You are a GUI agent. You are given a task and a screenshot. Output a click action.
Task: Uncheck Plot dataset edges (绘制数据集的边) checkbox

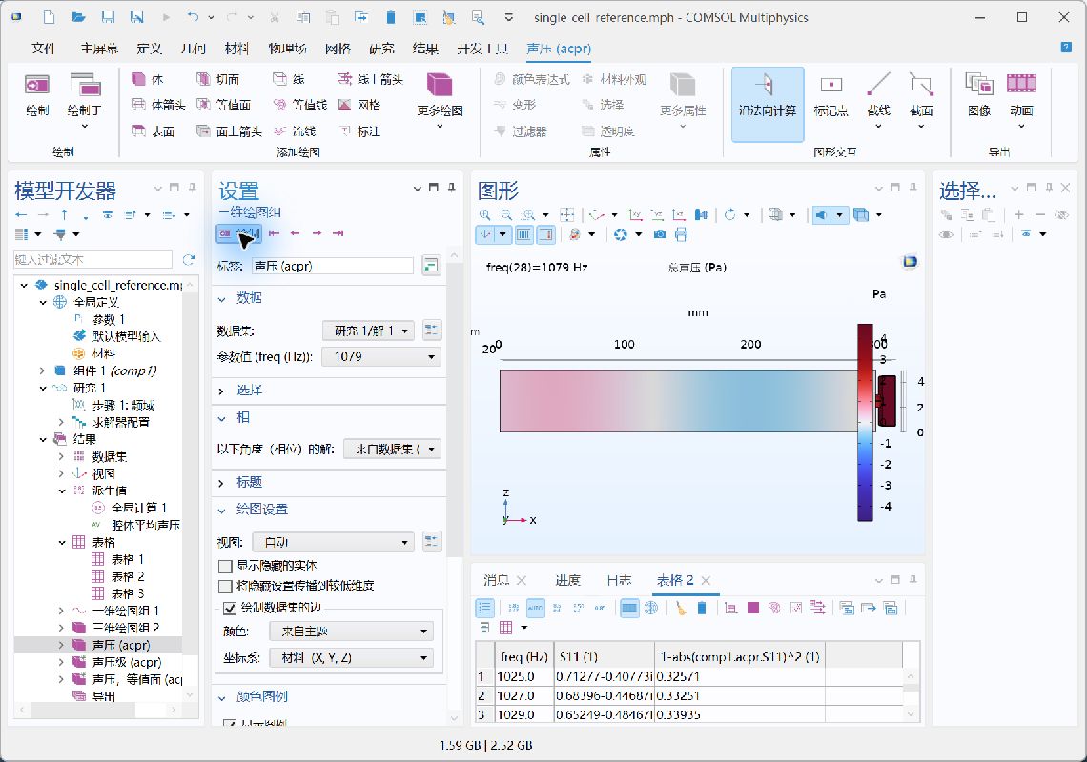(x=230, y=609)
